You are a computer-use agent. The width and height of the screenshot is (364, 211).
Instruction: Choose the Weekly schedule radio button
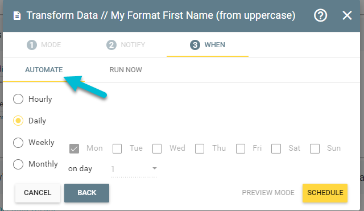pyautogui.click(x=18, y=143)
